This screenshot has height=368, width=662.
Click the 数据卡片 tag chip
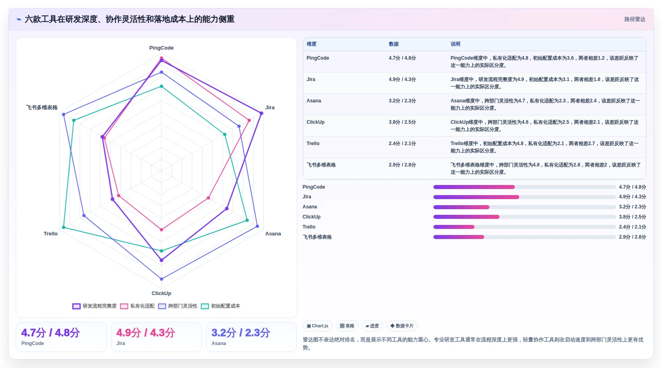[x=402, y=326]
